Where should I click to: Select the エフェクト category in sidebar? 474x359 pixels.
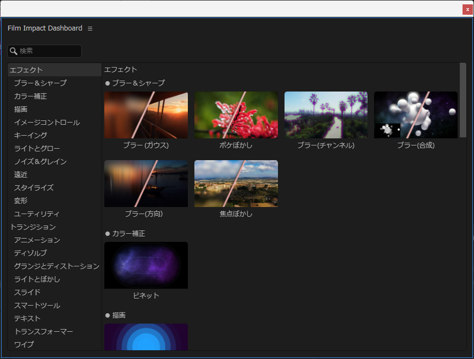[x=55, y=70]
